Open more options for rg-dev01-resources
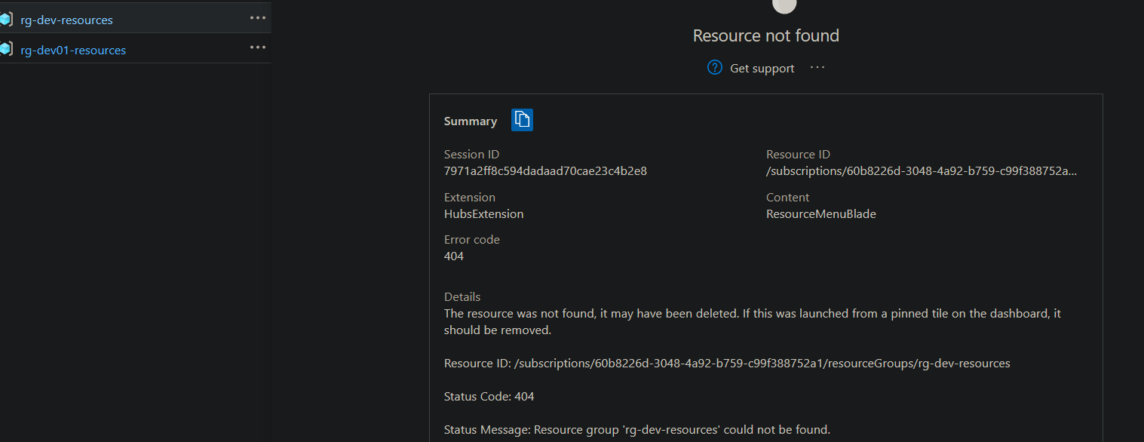Image resolution: width=1144 pixels, height=442 pixels. click(258, 48)
